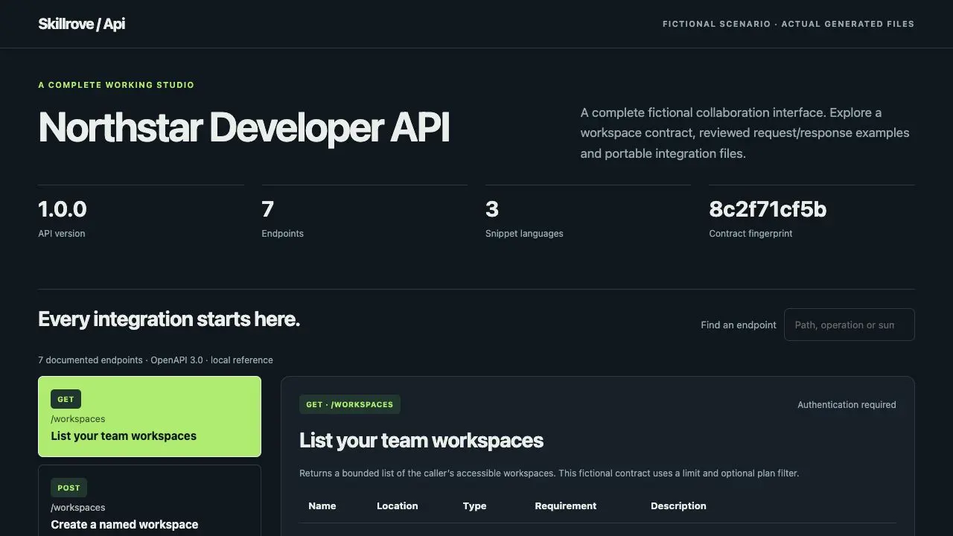Viewport: 953px width, 536px height.
Task: Focus the Find an endpoint search field
Action: (x=849, y=325)
